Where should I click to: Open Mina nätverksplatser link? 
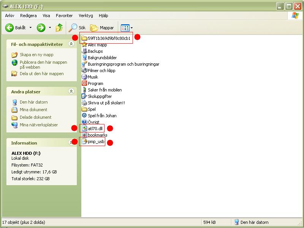(39, 125)
